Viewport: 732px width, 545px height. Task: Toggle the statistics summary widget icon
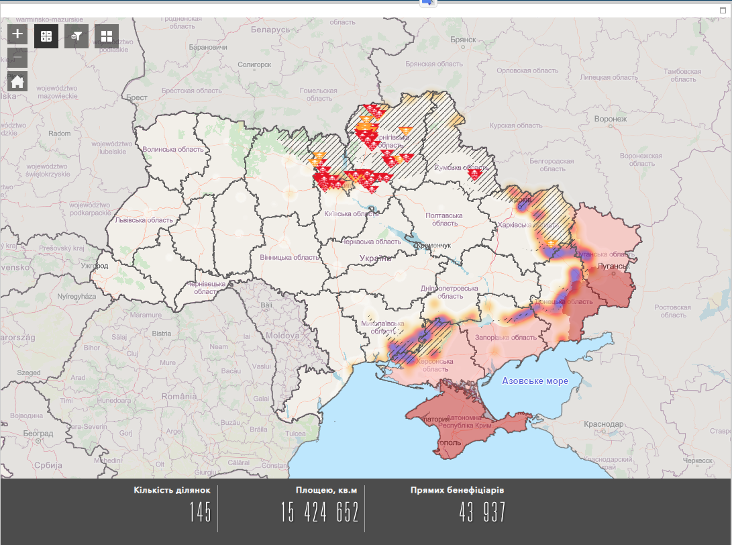pyautogui.click(x=46, y=36)
